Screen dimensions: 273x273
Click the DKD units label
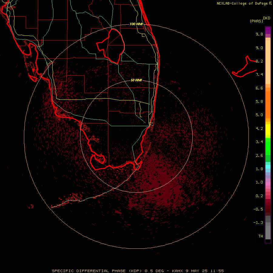coord(267,18)
